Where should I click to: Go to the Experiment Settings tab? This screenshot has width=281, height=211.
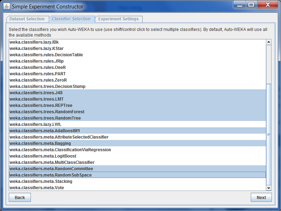[x=119, y=19]
